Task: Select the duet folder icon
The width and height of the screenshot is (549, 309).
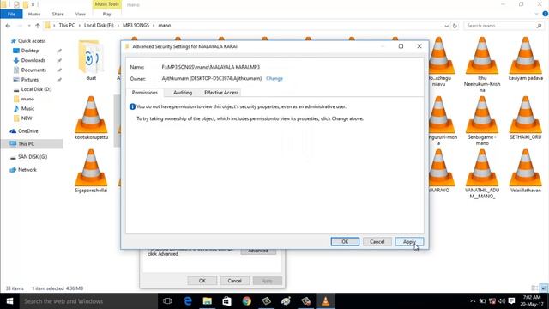Action: click(x=91, y=60)
